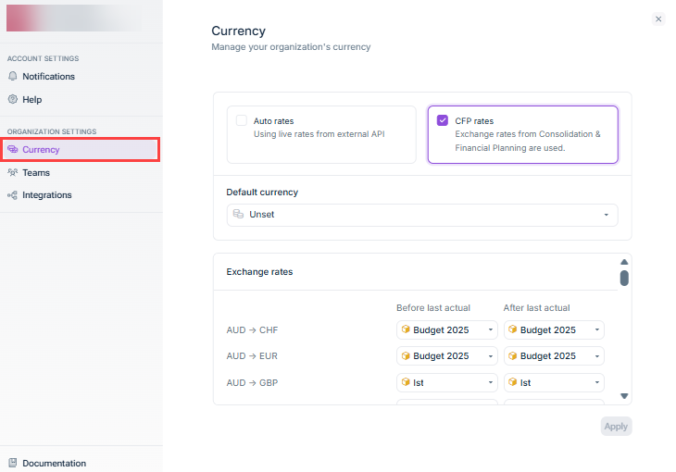This screenshot has height=472, width=676.
Task: Click the AUD → CHF row label
Action: [252, 330]
